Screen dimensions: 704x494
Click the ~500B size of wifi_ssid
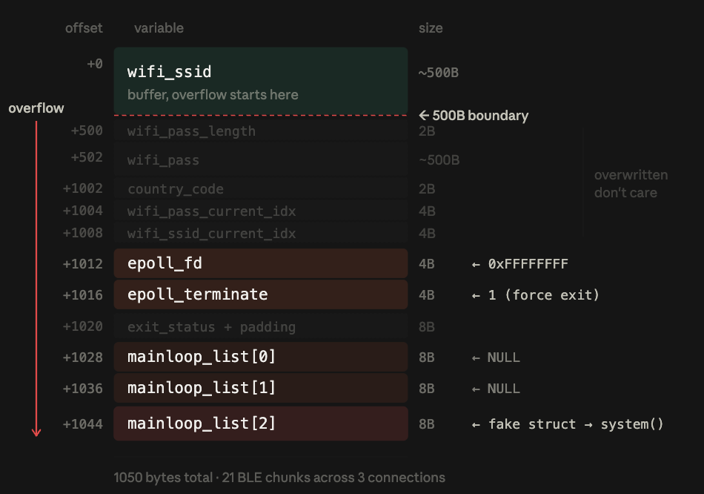click(x=439, y=73)
